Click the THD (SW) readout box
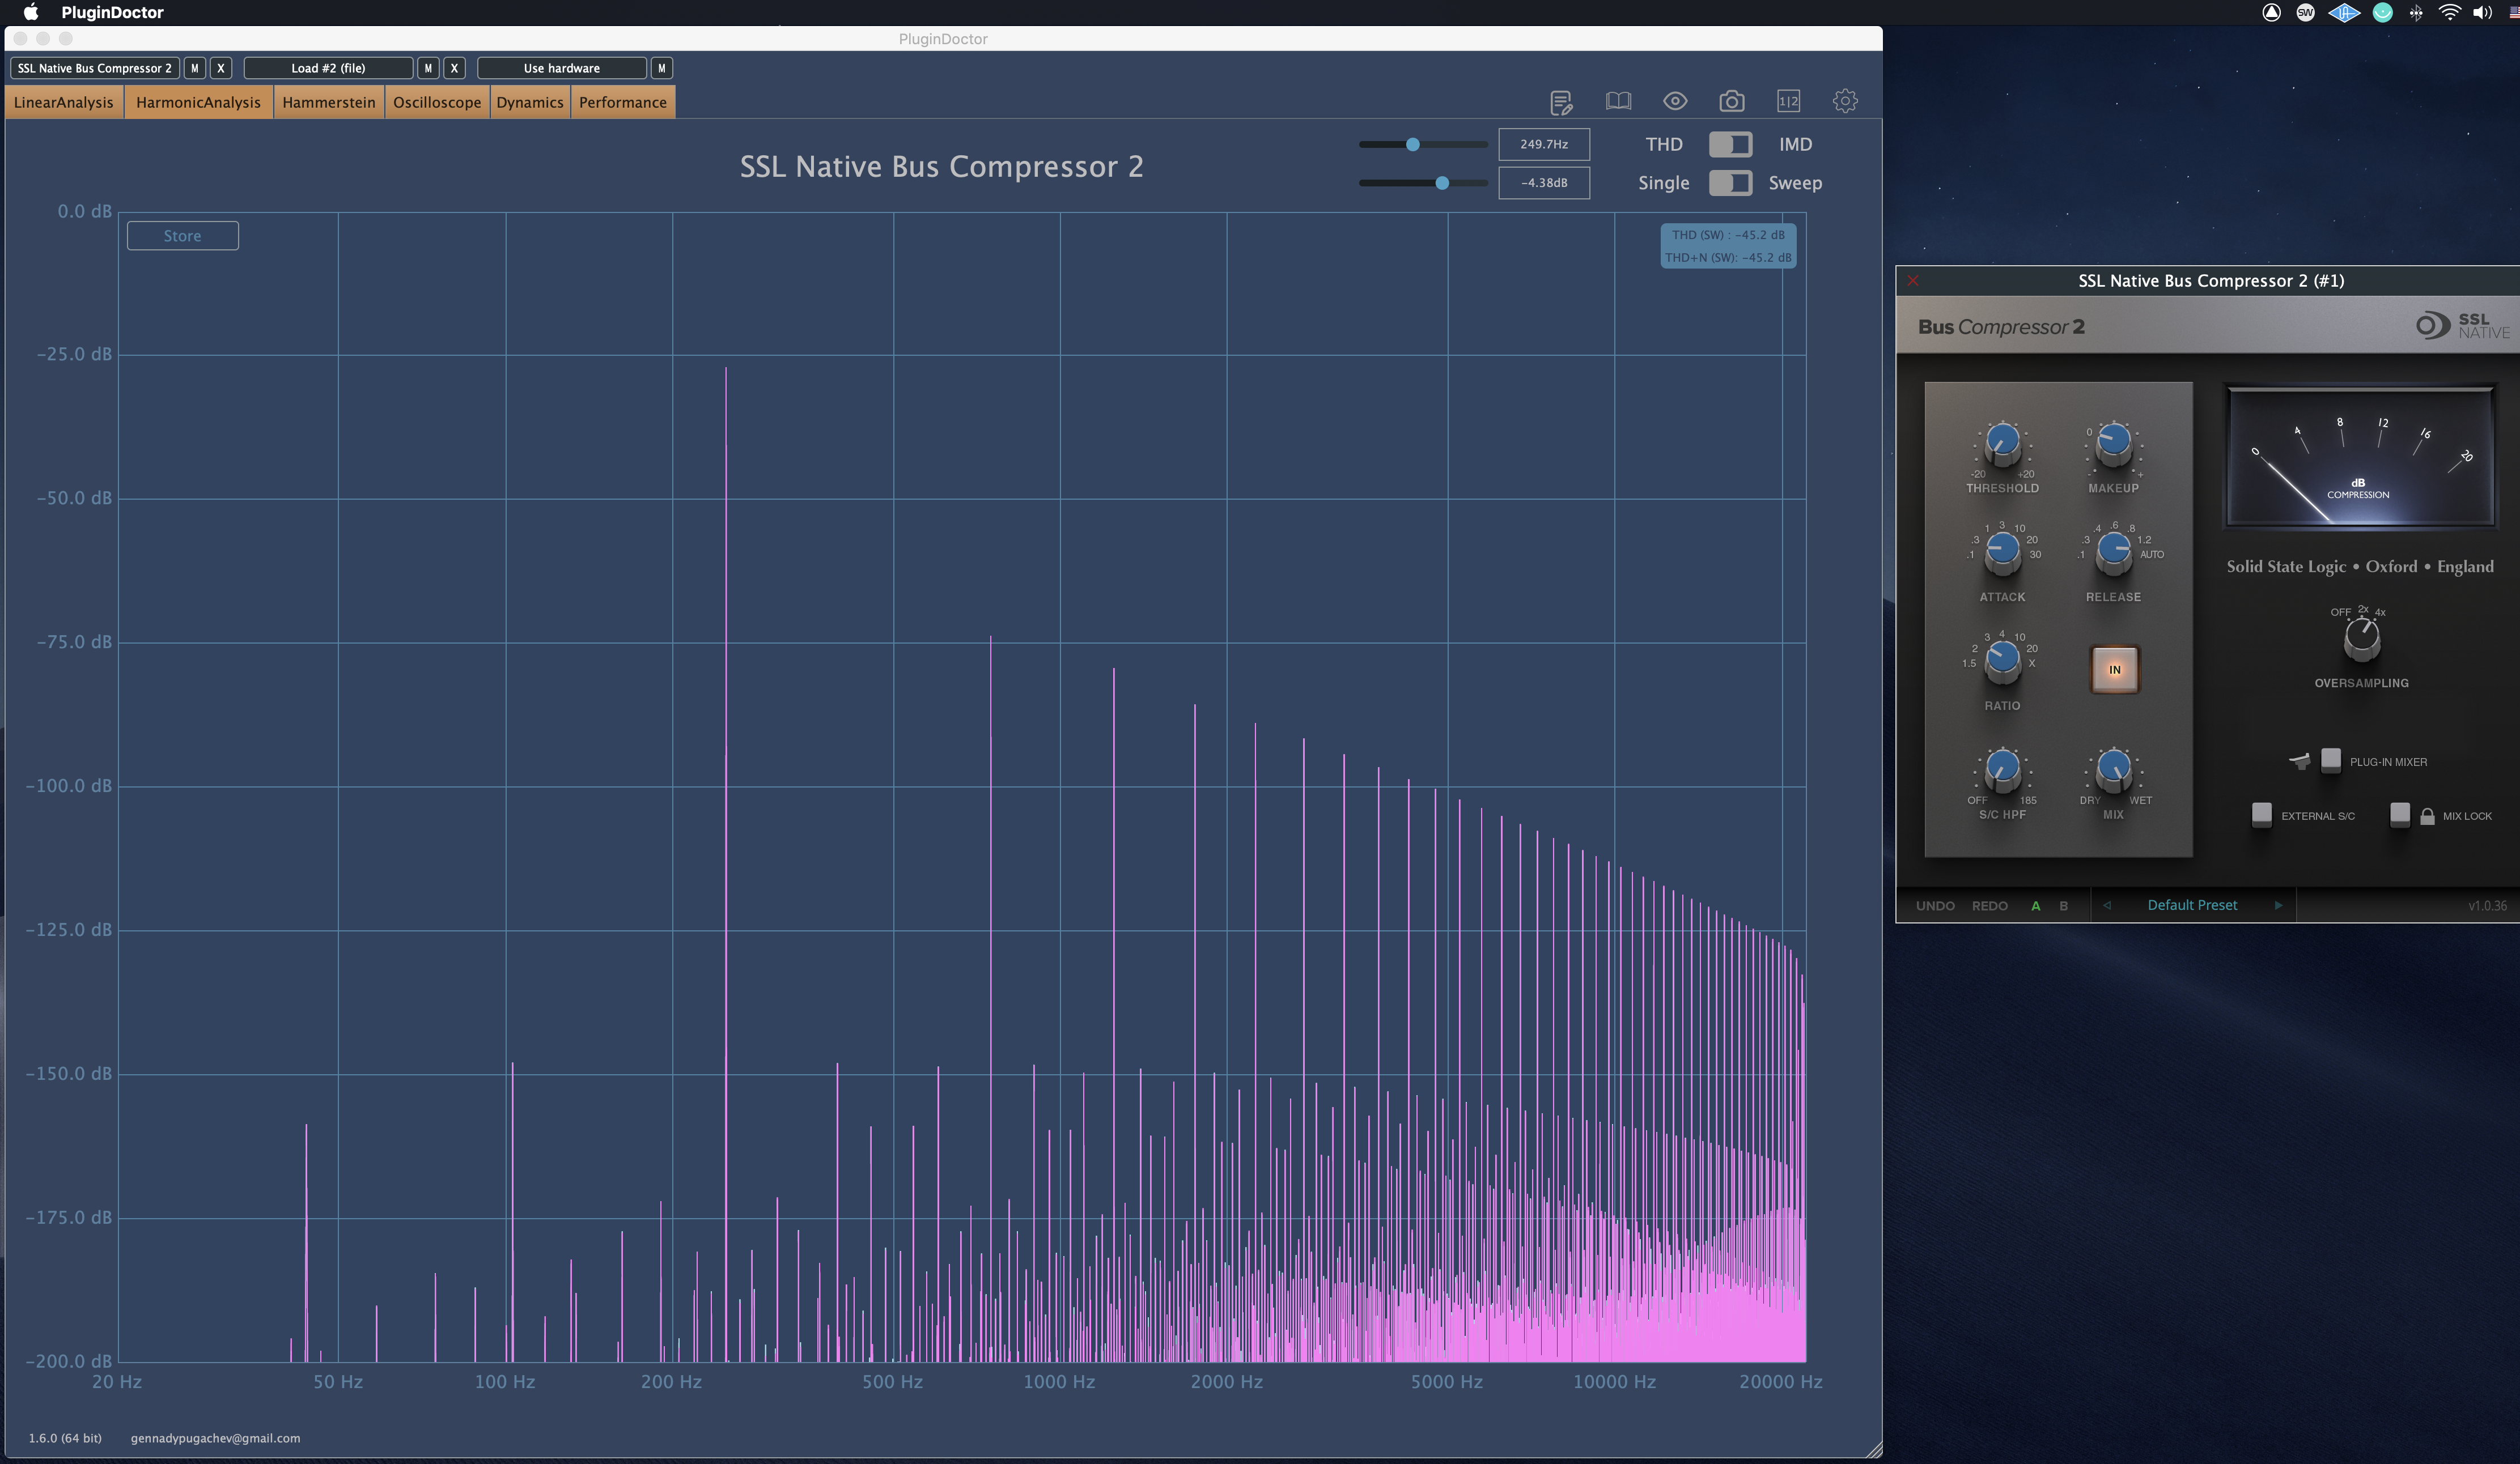The height and width of the screenshot is (1464, 2520). click(1728, 246)
